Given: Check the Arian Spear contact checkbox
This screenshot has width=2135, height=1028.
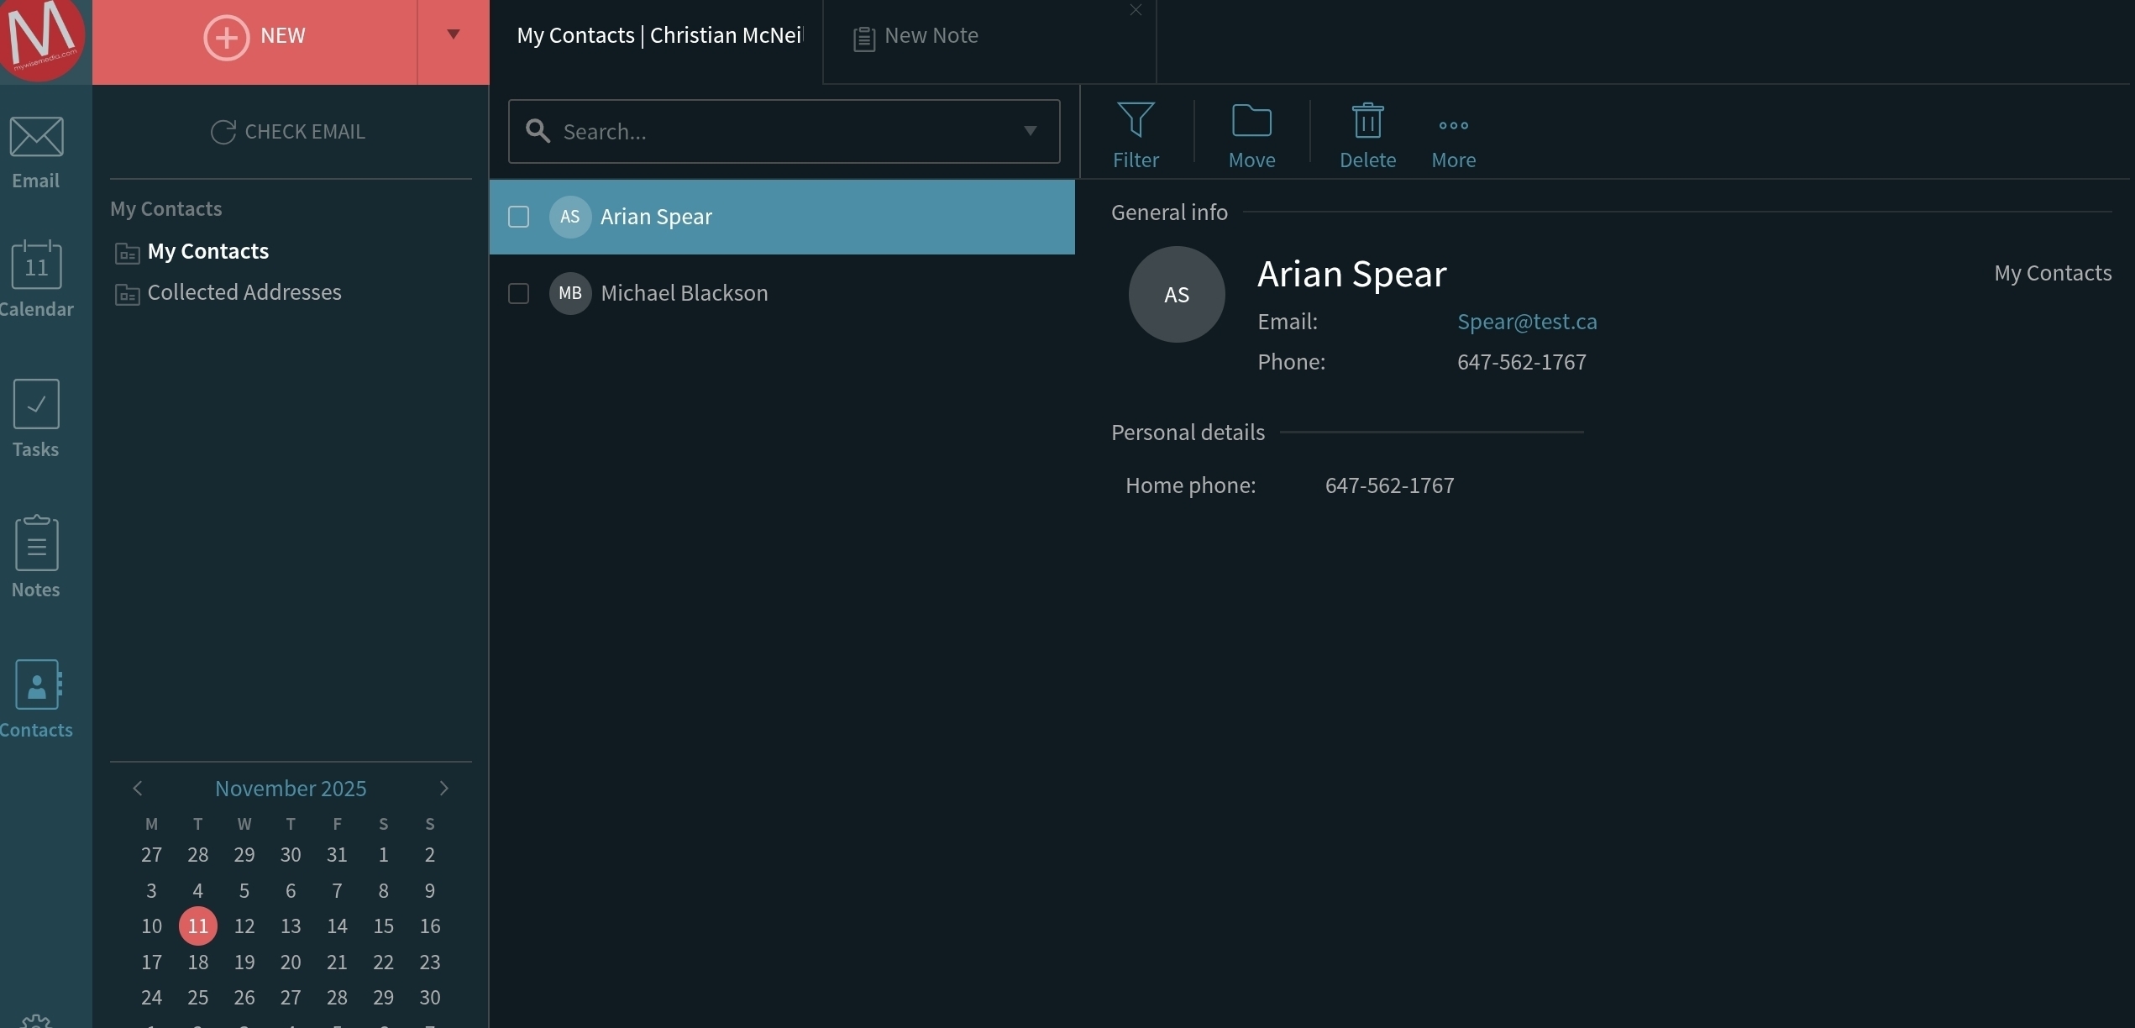Looking at the screenshot, I should (519, 217).
